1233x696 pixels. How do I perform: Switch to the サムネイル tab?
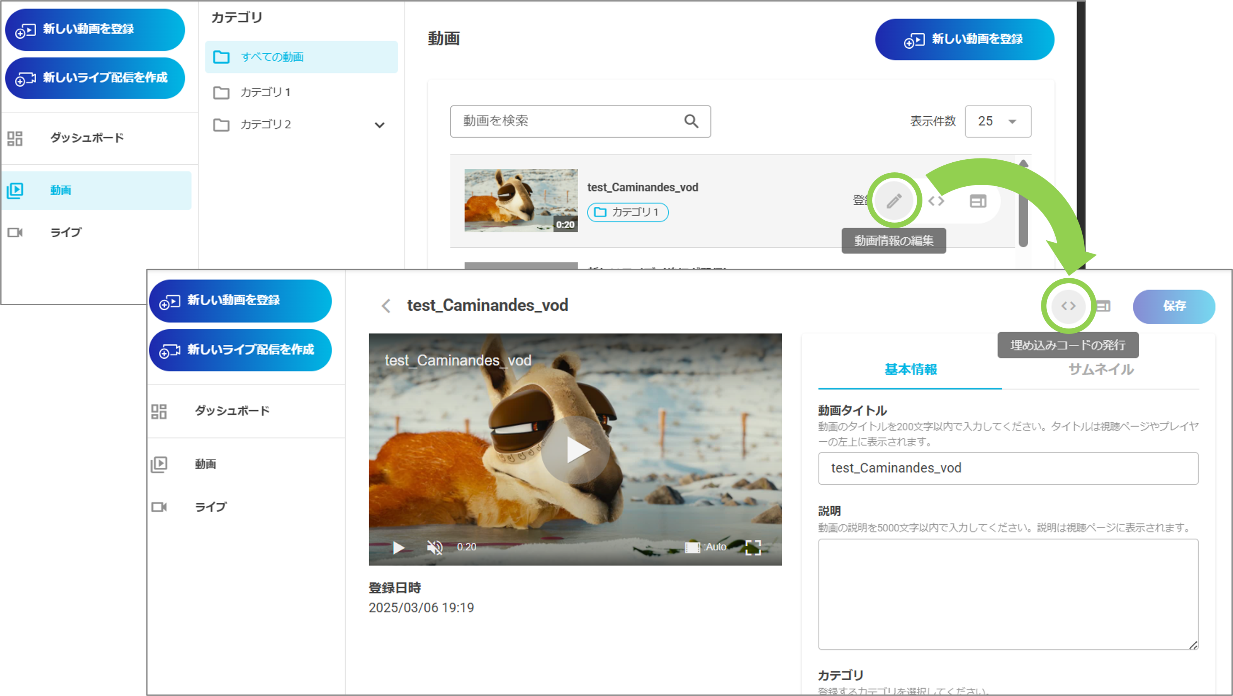(1101, 370)
